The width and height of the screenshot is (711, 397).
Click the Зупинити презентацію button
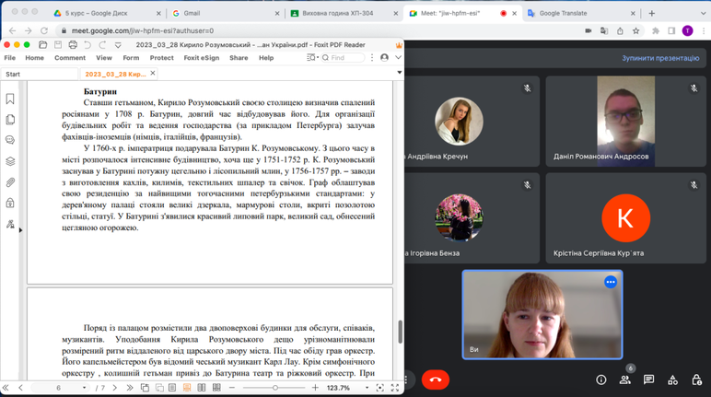click(x=659, y=58)
